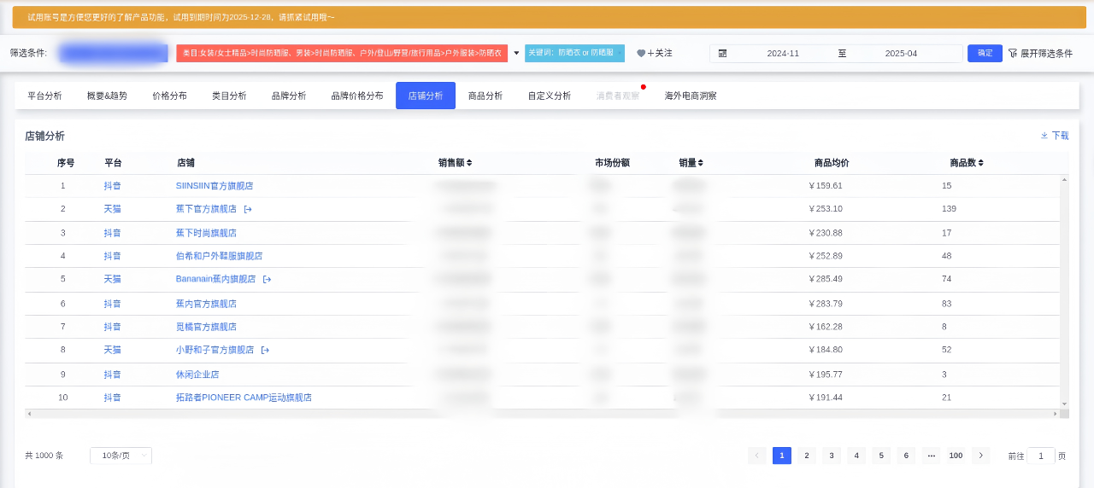The height and width of the screenshot is (488, 1094).
Task: Click scroll-down arrow of table scrollbar
Action: click(1064, 404)
